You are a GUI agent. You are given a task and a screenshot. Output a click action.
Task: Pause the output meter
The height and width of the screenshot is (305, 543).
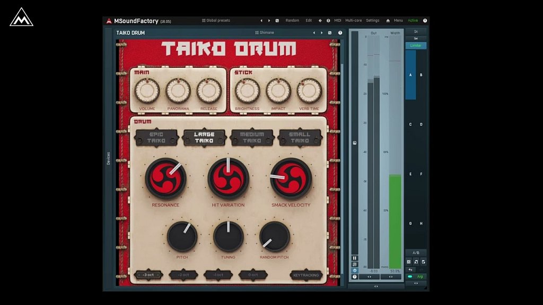point(355,258)
